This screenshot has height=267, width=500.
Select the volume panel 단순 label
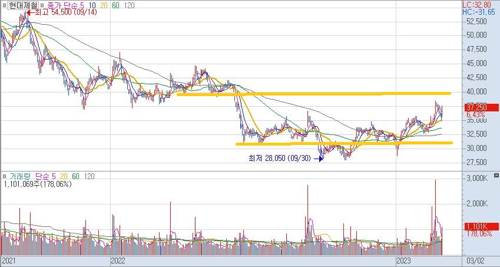[x=42, y=176]
